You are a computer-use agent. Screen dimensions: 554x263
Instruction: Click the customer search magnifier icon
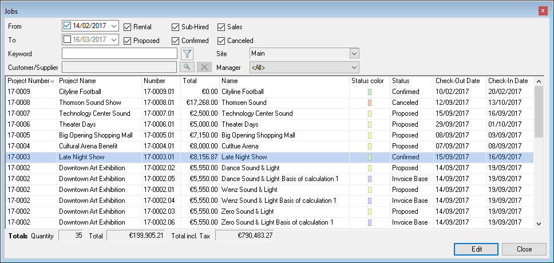187,67
